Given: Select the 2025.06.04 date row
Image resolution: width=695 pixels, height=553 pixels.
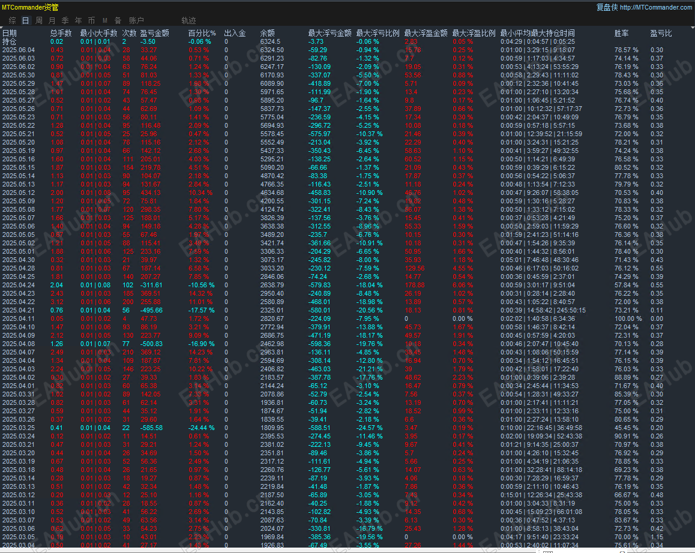Looking at the screenshot, I should click(19, 50).
